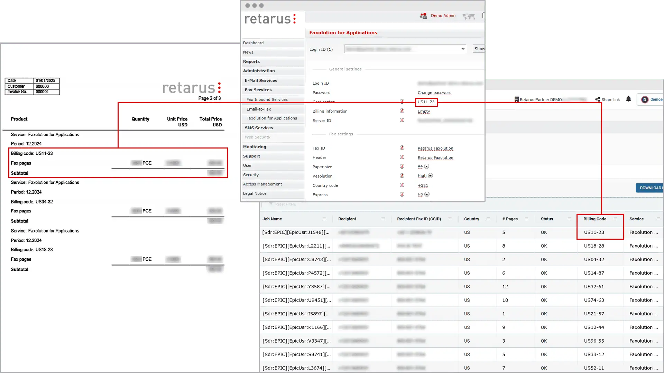This screenshot has width=664, height=373.
Task: Click the DOWNLOAD button
Action: point(649,188)
